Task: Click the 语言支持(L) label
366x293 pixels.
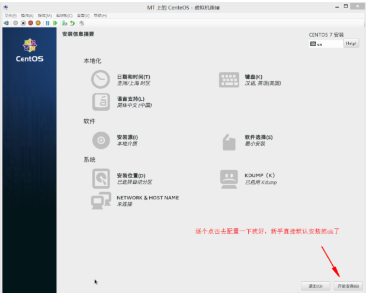Action: (131, 98)
